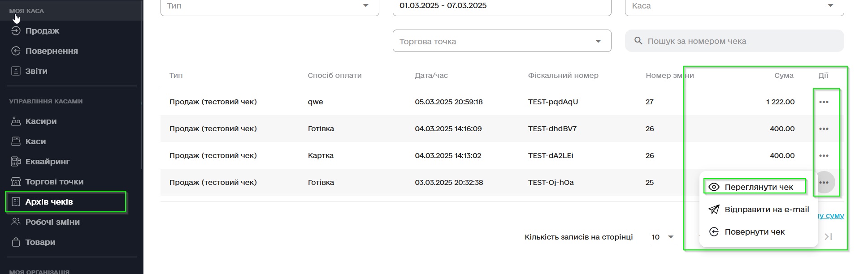The width and height of the screenshot is (855, 274).
Task: Click payment method Картка
Action: [321, 156]
